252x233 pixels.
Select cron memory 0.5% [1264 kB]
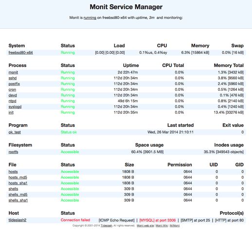click(231, 89)
